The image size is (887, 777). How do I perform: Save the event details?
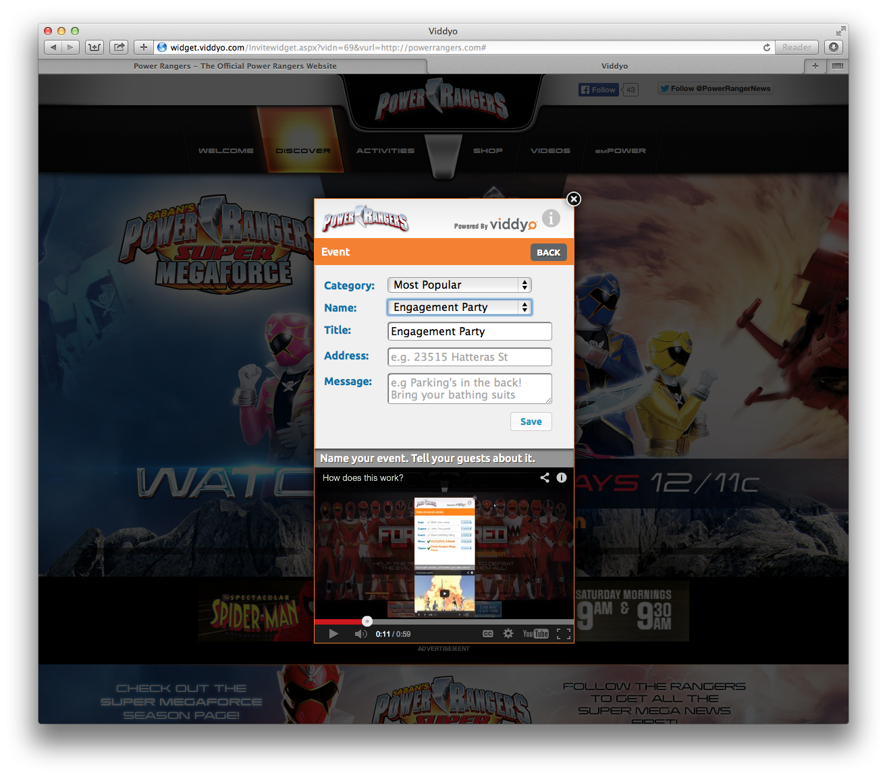[531, 422]
